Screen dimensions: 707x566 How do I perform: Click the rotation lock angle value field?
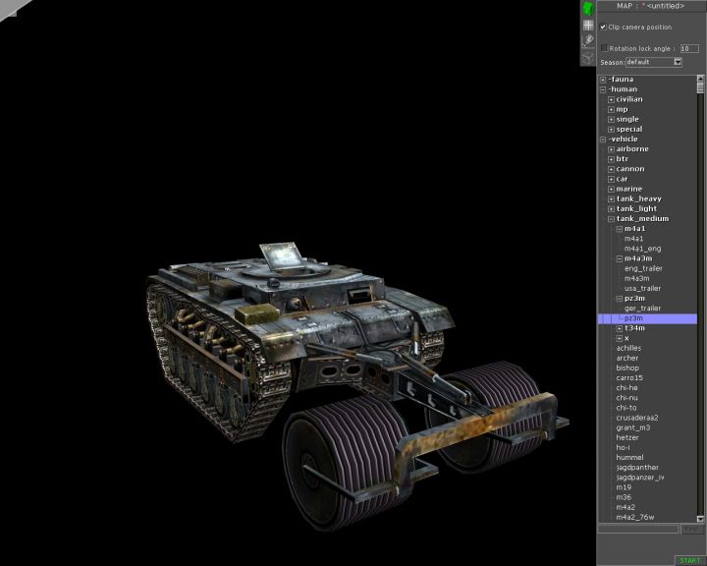point(688,47)
